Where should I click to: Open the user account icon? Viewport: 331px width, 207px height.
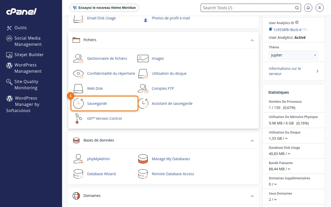point(320,8)
